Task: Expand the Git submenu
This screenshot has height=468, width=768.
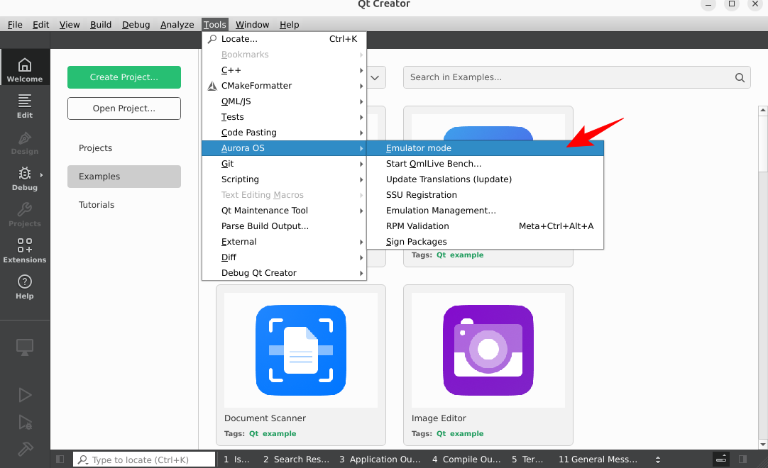Action: click(284, 164)
